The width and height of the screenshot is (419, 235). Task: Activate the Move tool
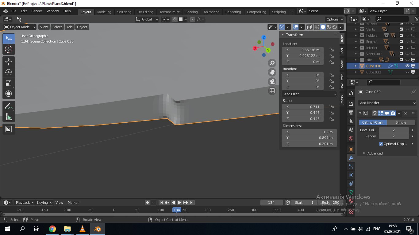click(x=9, y=62)
